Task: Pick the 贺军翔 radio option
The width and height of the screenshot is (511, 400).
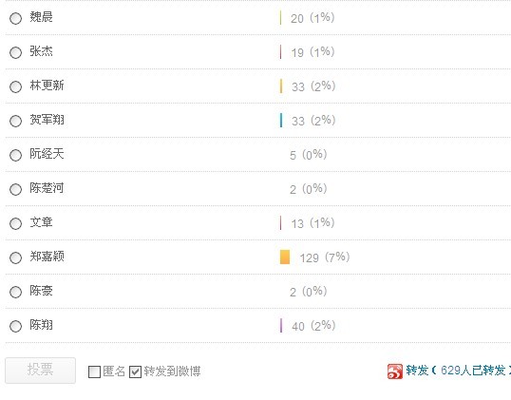Action: 15,121
